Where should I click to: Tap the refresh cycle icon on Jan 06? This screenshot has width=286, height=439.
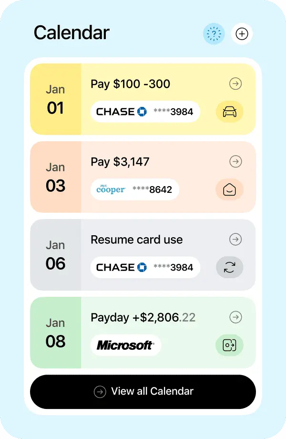pos(230,267)
